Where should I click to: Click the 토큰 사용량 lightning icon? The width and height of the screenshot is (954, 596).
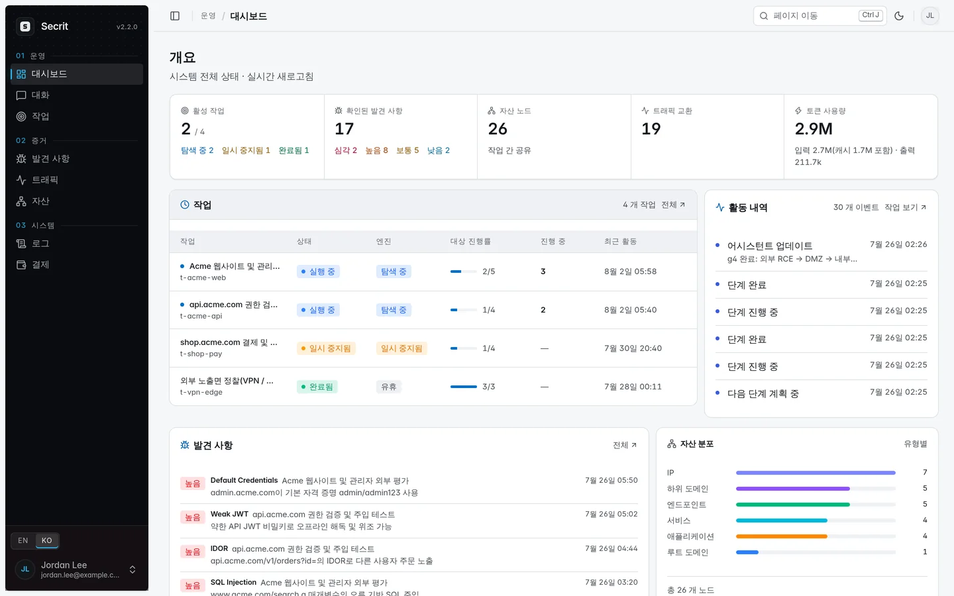(798, 111)
